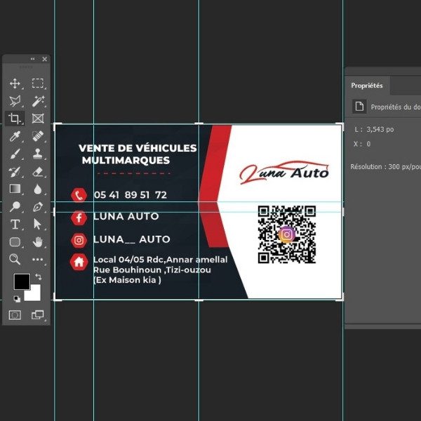Choose the Horizontal Type tool
This screenshot has height=421, width=421.
15,225
